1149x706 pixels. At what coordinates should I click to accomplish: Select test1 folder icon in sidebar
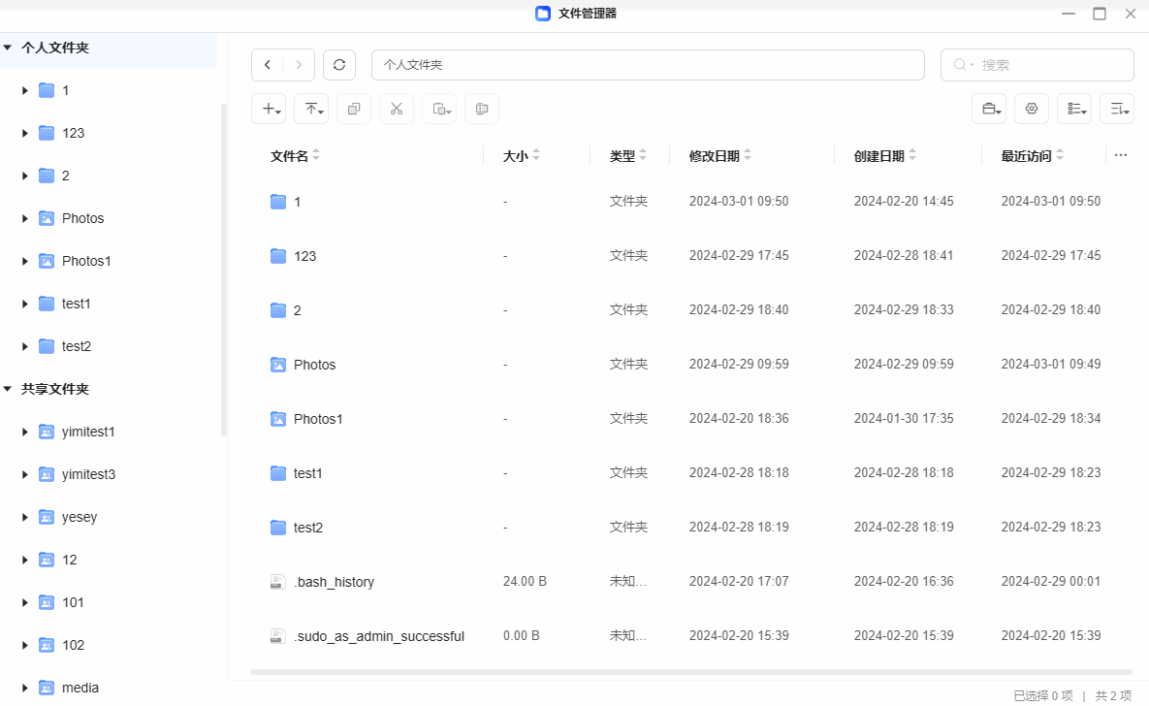click(47, 304)
